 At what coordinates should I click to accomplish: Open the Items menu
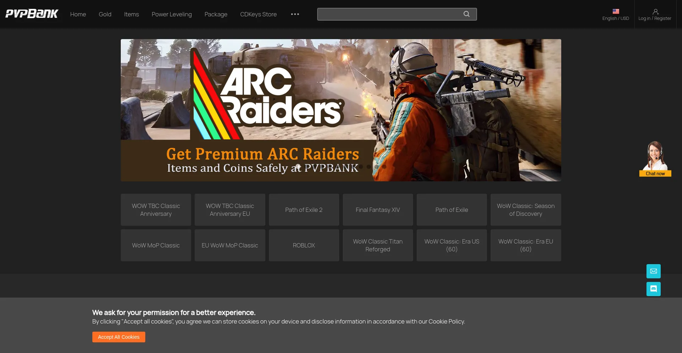click(131, 14)
